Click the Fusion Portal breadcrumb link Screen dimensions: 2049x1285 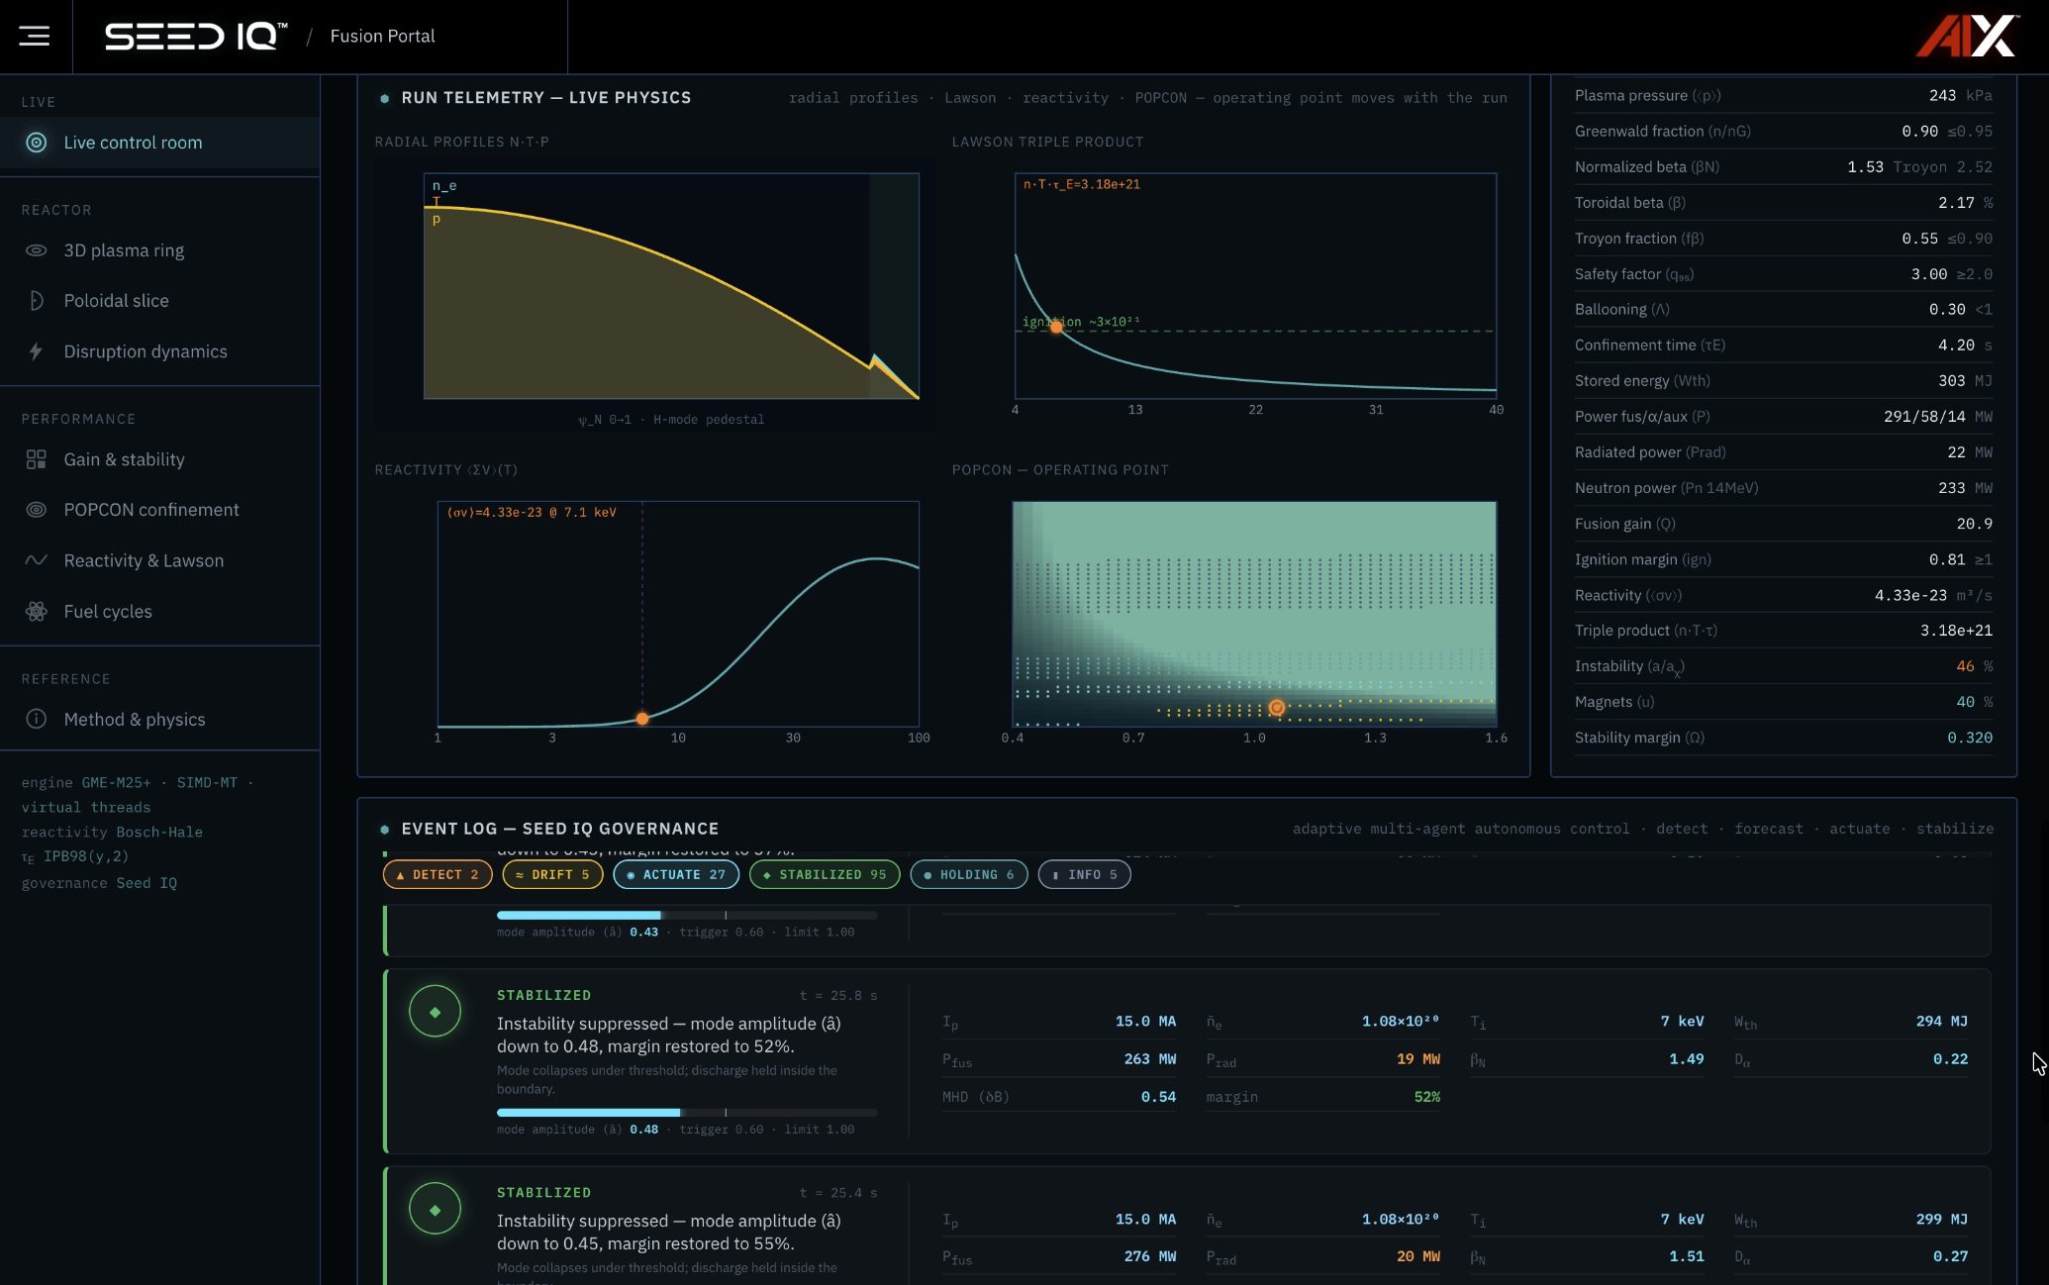tap(382, 37)
